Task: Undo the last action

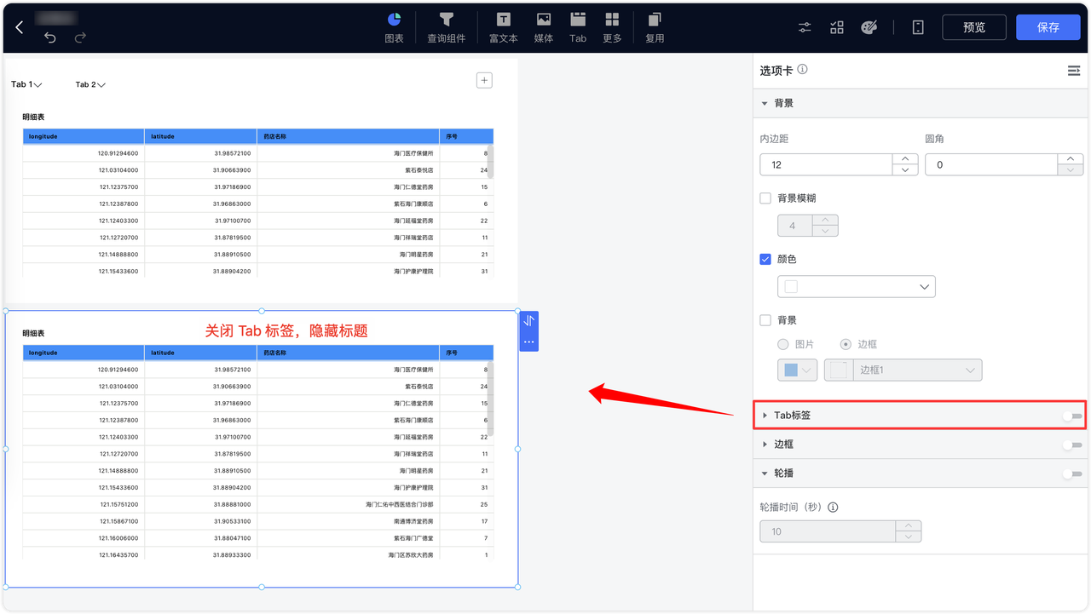Action: [50, 37]
